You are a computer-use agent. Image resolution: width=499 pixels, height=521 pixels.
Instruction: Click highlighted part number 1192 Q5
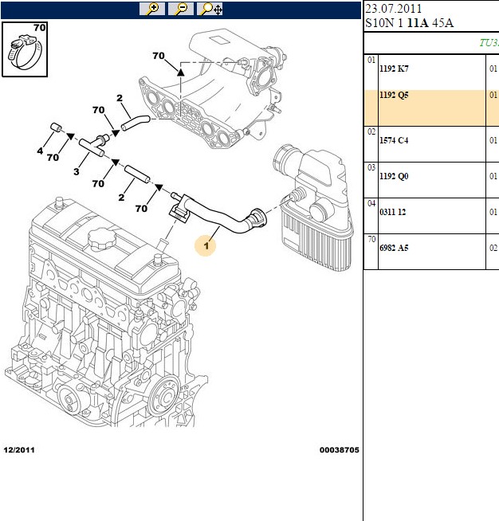point(394,95)
